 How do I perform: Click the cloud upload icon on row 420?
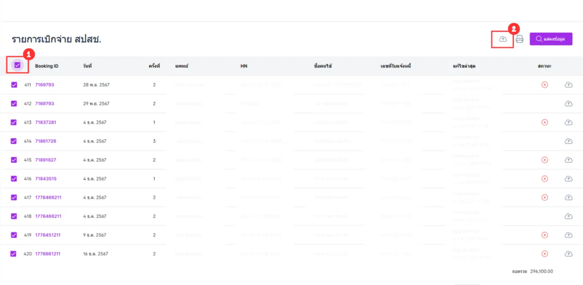click(568, 254)
